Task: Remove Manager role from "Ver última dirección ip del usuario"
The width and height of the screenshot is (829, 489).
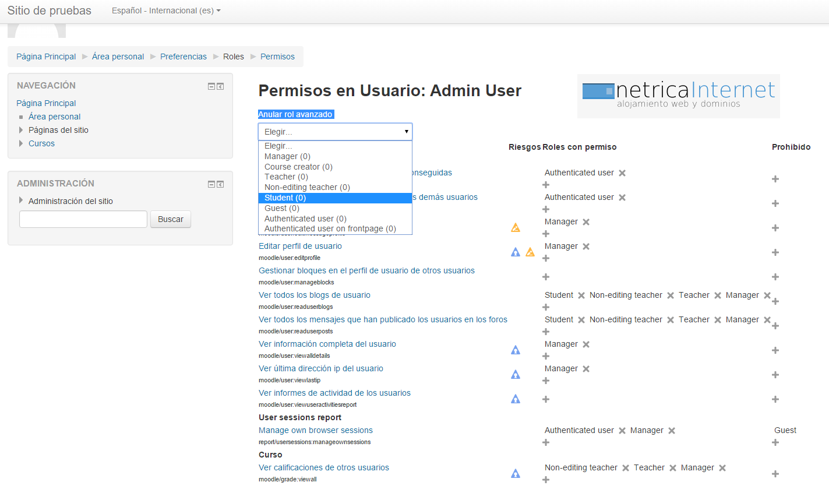Action: [585, 368]
